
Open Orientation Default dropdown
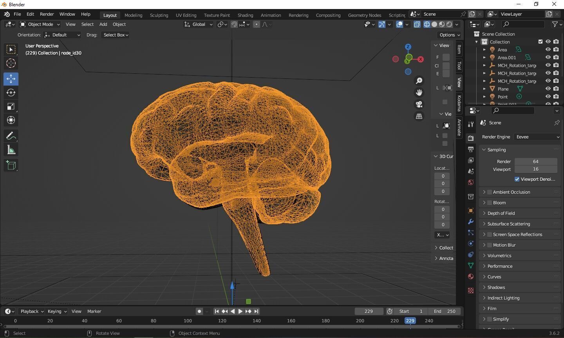pyautogui.click(x=62, y=35)
